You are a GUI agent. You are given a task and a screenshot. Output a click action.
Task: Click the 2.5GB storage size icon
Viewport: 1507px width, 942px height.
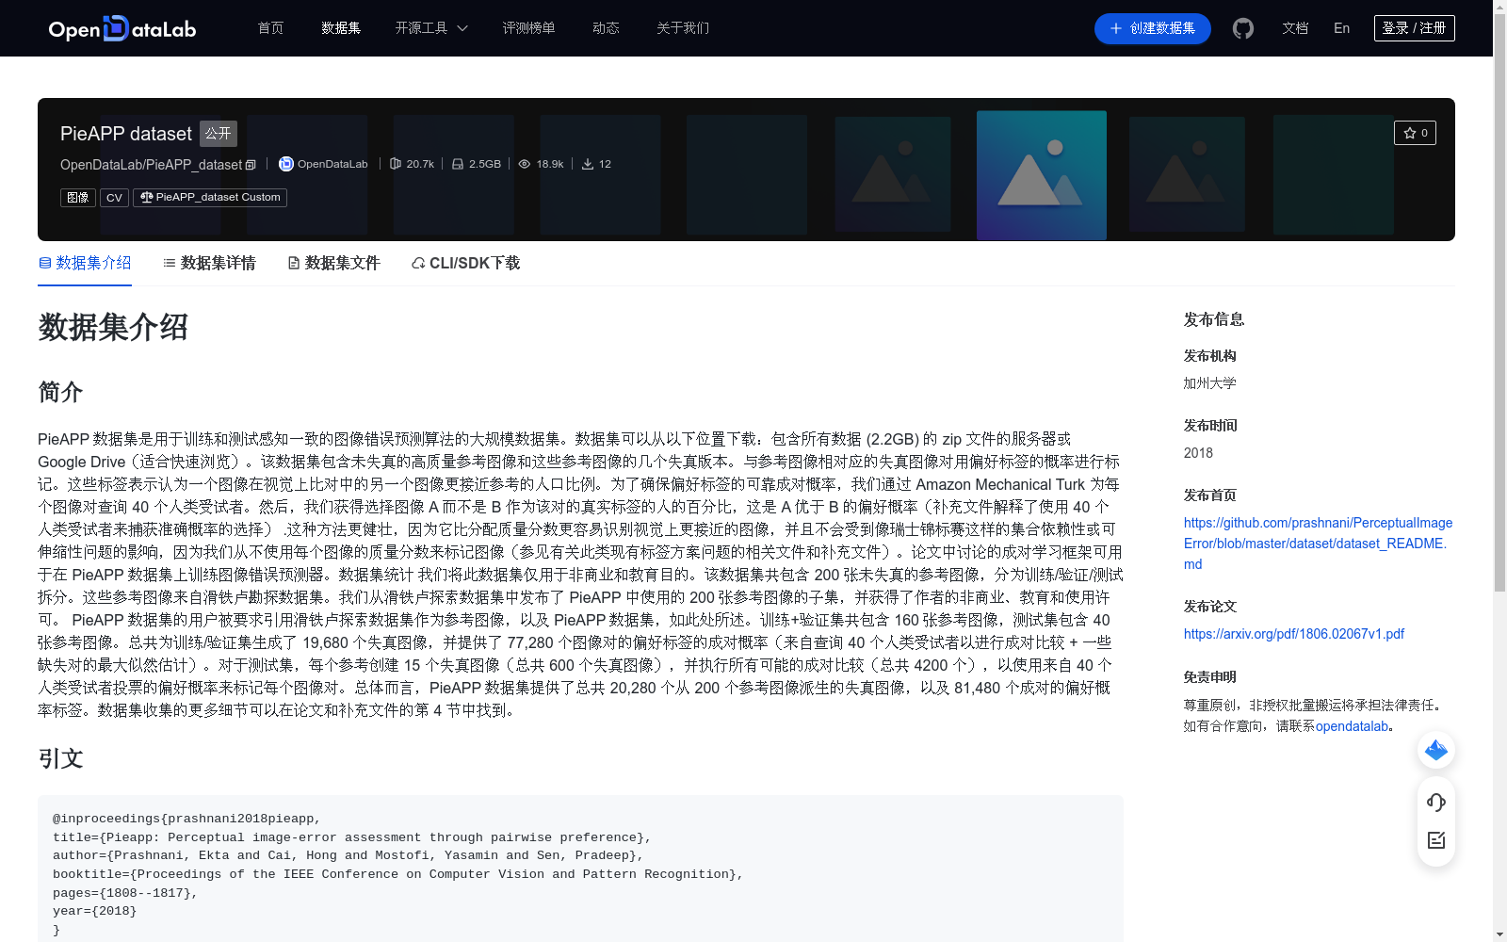(x=458, y=164)
